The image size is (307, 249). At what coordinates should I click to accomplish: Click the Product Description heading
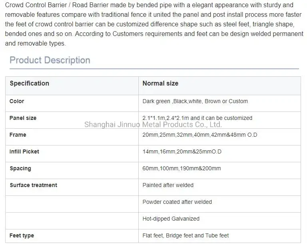click(x=50, y=60)
